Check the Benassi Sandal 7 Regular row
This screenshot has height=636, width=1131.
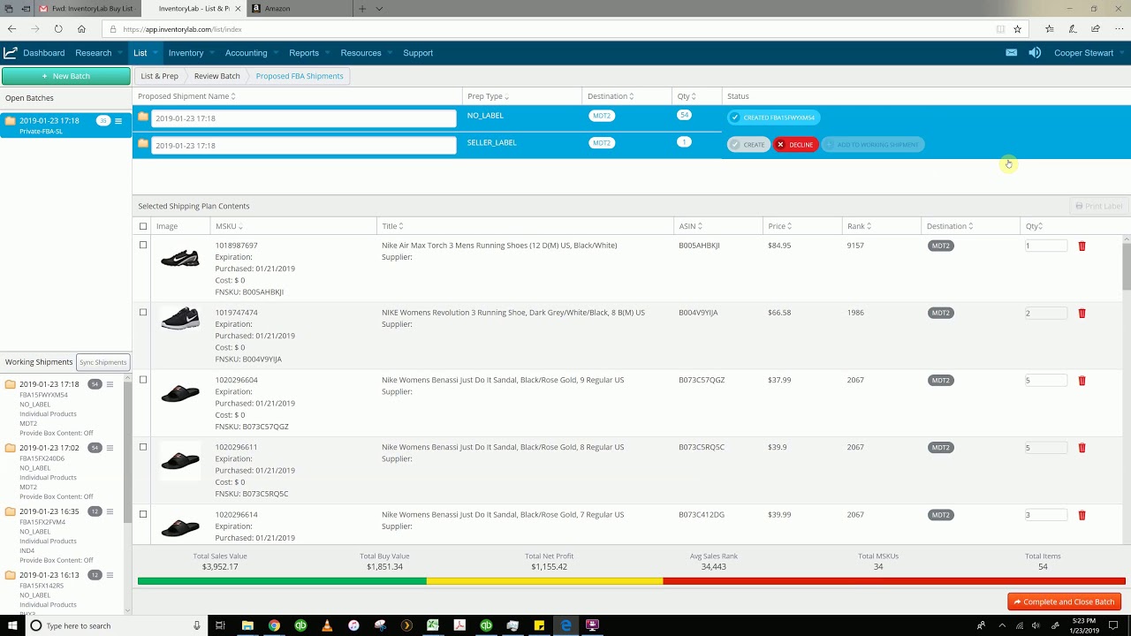coord(143,514)
